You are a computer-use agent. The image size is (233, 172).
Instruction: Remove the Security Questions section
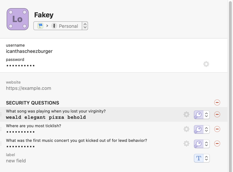[x=217, y=102]
